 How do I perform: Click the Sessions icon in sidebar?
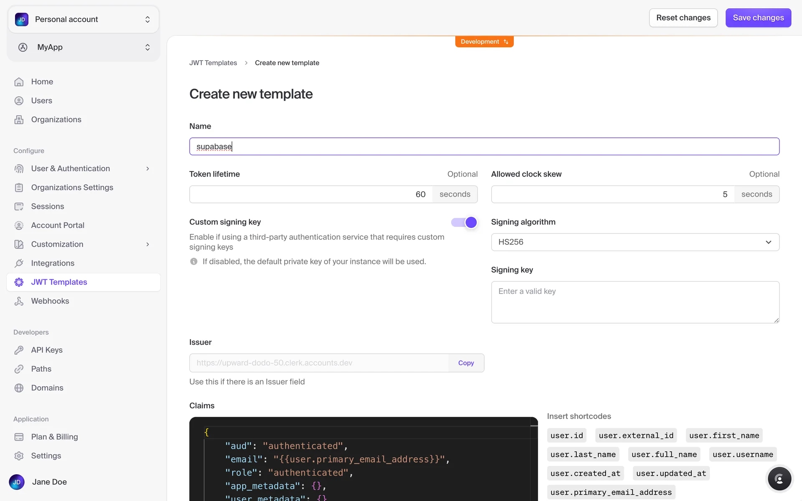[19, 206]
